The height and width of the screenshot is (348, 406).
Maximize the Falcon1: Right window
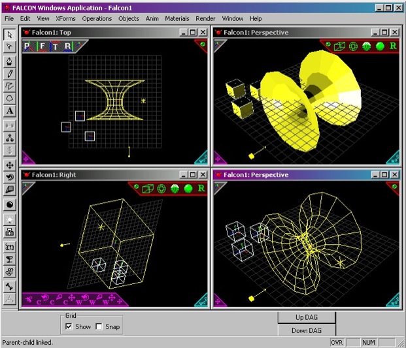point(193,174)
